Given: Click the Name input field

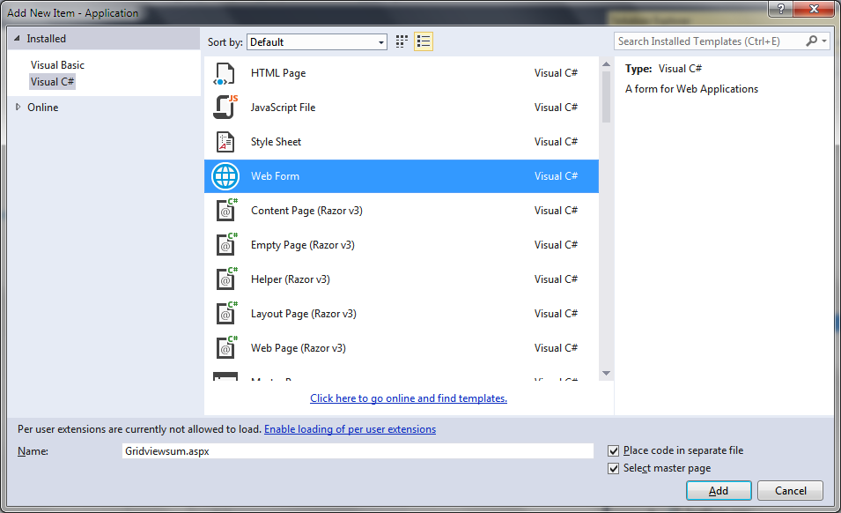Looking at the screenshot, I should coord(358,450).
